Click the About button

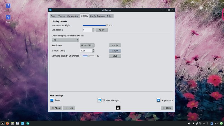[x=56, y=108]
